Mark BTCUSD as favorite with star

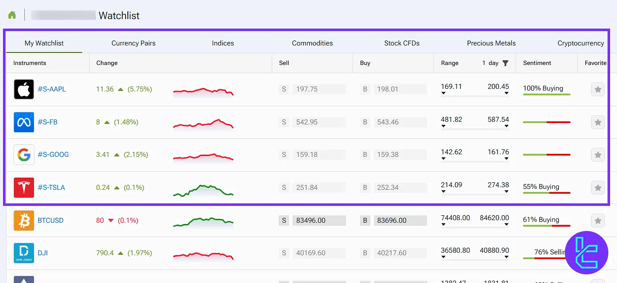(598, 221)
